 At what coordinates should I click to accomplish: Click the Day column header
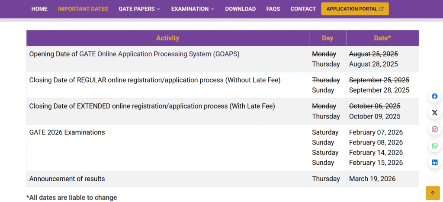(x=327, y=38)
